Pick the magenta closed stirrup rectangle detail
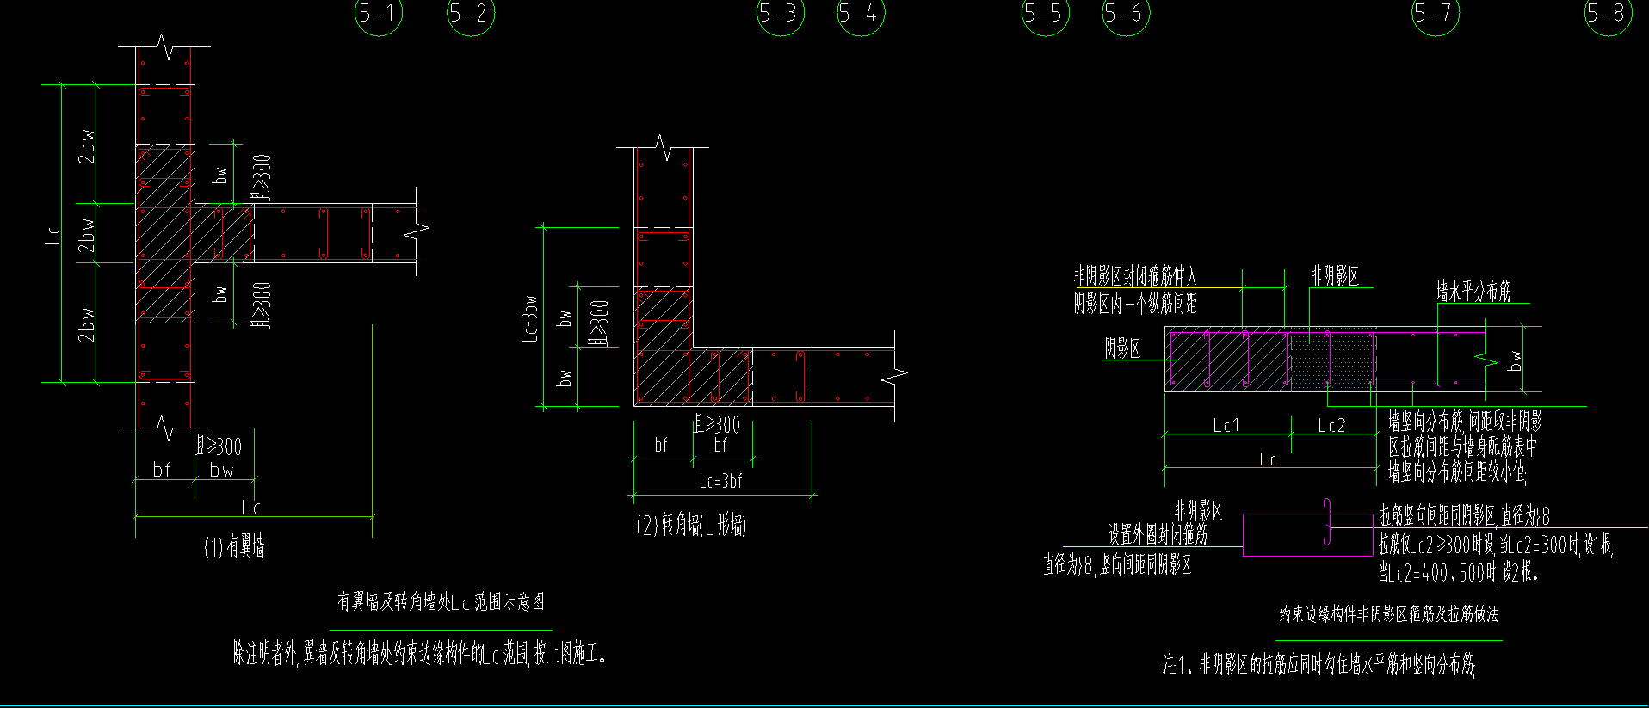 (x=1307, y=535)
